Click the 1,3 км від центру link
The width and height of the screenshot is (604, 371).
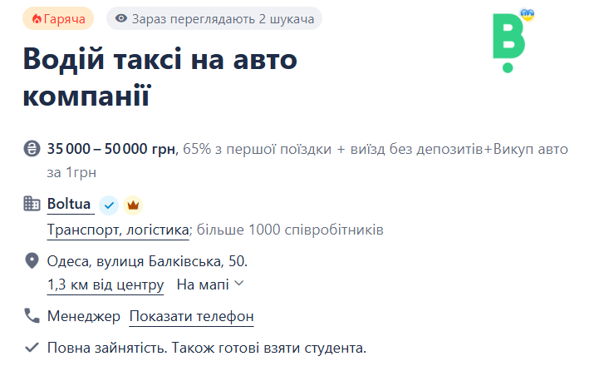tap(106, 285)
